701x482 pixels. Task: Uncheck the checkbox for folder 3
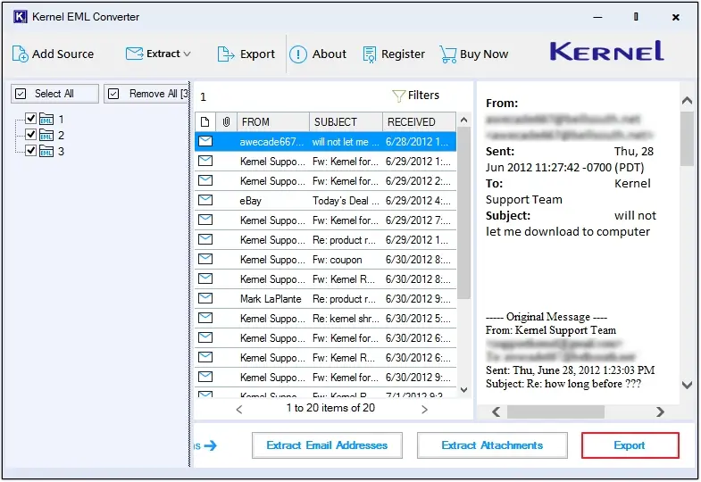coord(30,150)
